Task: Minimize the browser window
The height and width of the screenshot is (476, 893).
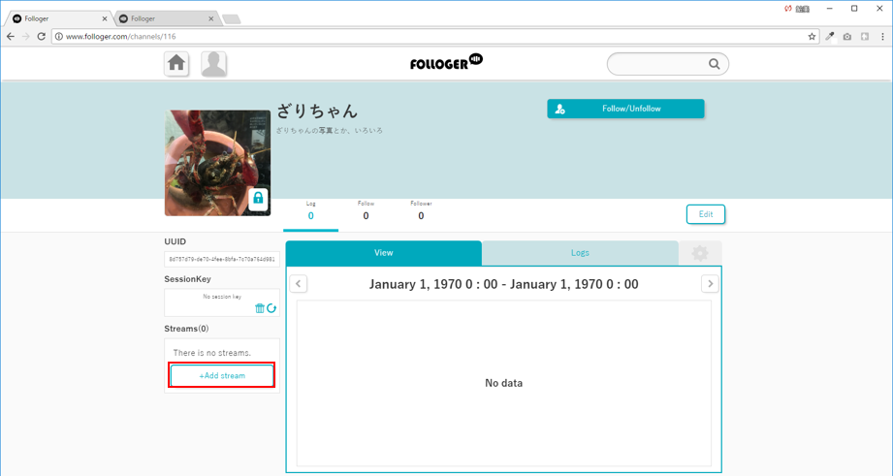Action: coord(830,9)
